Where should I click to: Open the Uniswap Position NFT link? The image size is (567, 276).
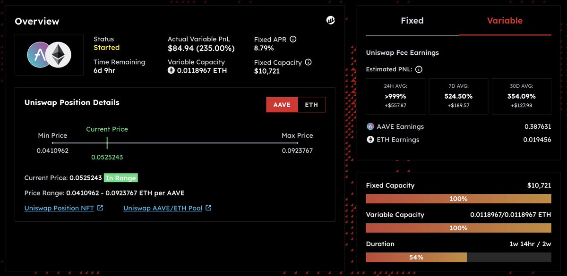point(60,208)
